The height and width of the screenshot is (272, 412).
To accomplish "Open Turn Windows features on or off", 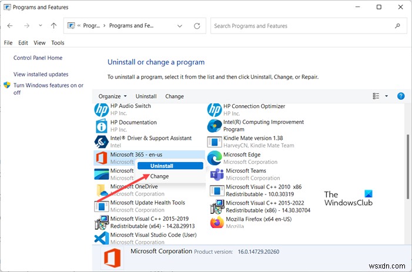I will 48,89.
